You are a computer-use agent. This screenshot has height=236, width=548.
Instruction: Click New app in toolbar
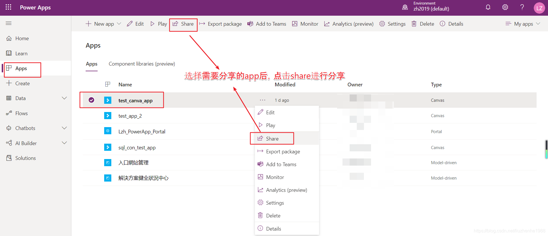(x=100, y=24)
